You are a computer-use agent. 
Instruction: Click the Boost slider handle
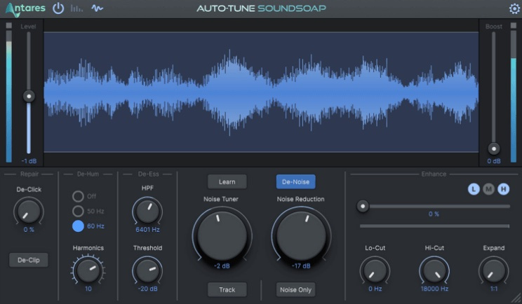[494, 148]
